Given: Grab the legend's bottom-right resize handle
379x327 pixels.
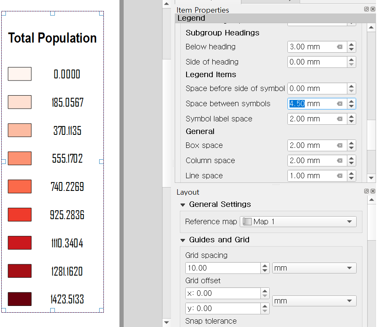Looking at the screenshot, I should 102,310.
